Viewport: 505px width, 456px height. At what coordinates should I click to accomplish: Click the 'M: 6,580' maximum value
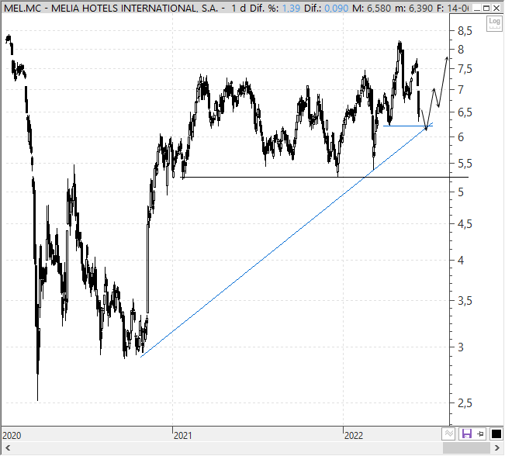pyautogui.click(x=372, y=8)
